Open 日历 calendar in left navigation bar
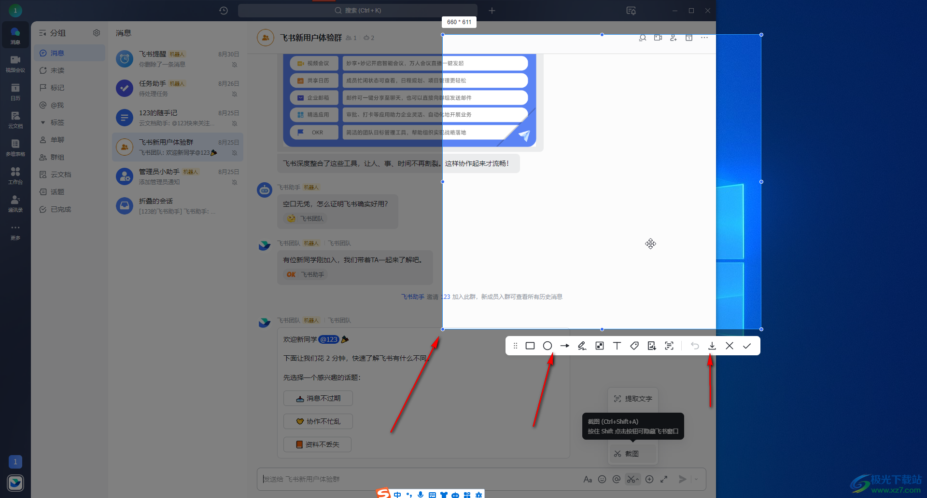This screenshot has width=927, height=498. point(15,92)
